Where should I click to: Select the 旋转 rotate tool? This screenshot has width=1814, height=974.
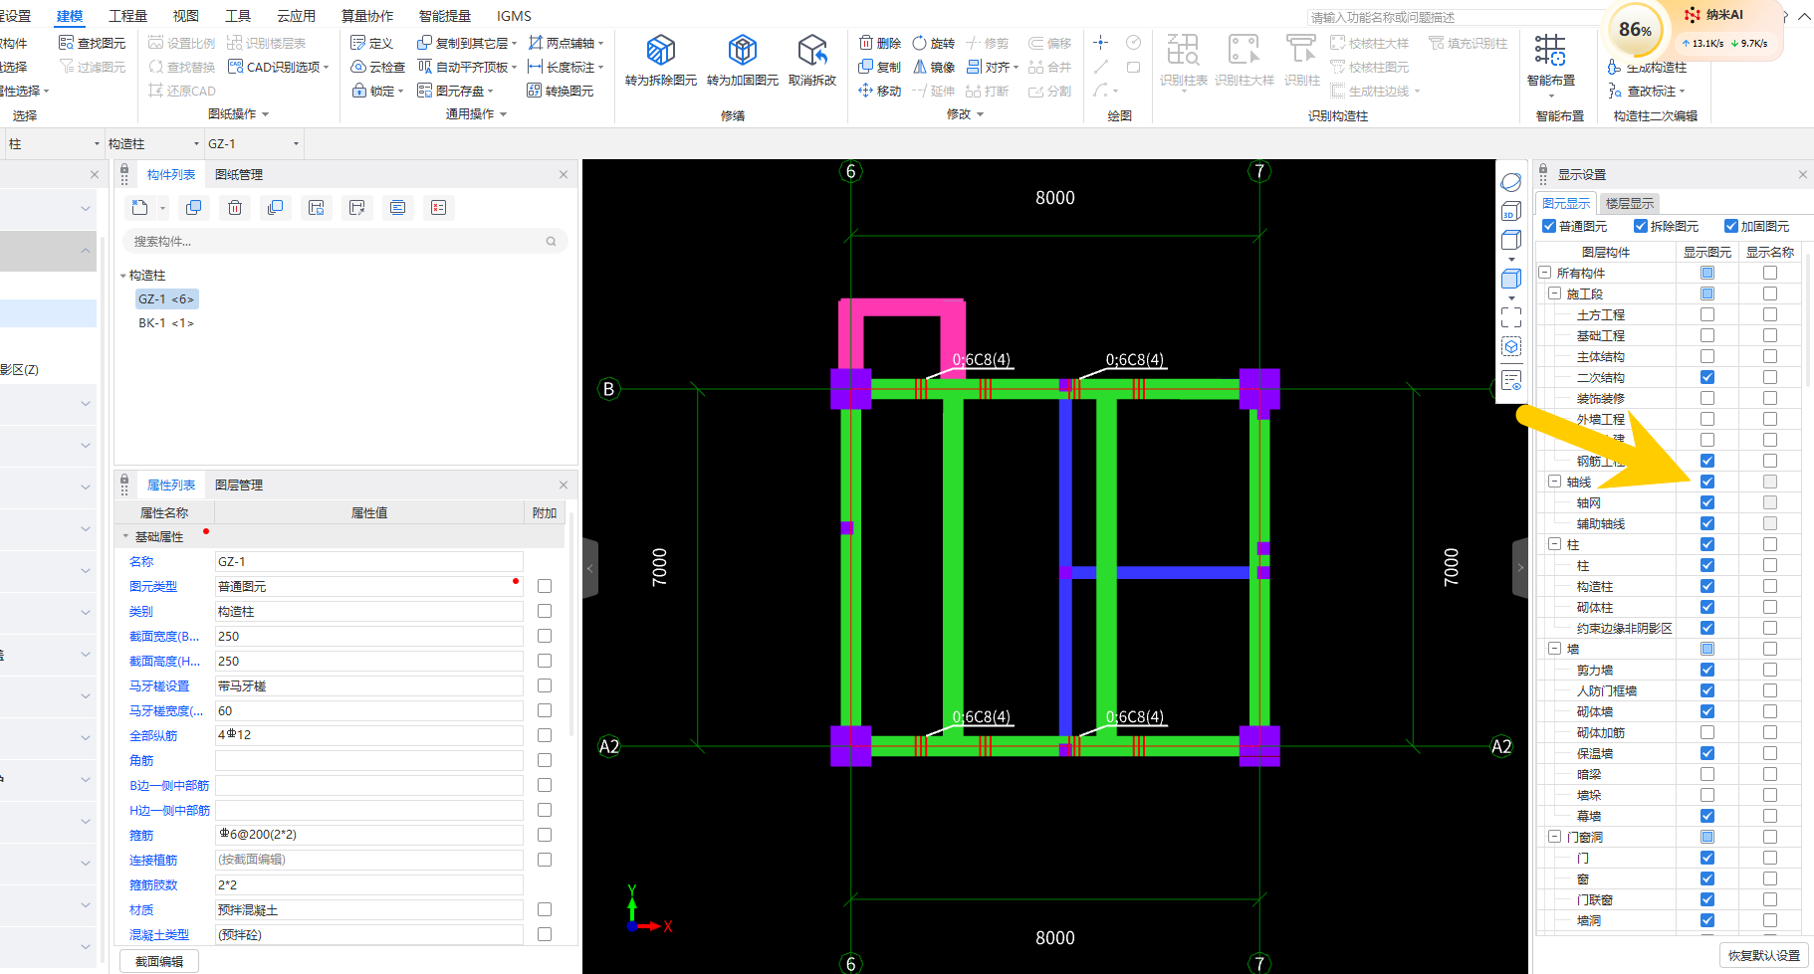[x=933, y=43]
